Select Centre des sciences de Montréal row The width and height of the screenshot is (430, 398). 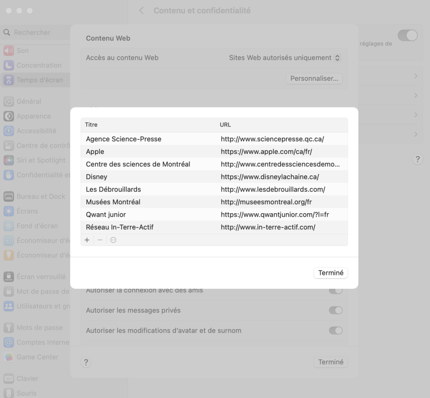coord(214,164)
